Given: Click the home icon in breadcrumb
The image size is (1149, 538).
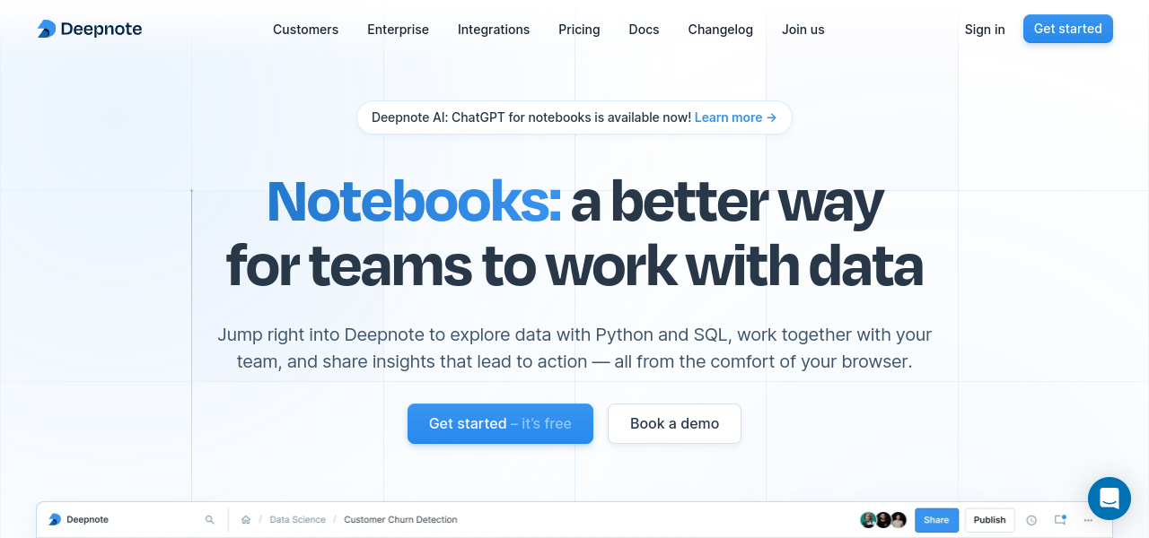Looking at the screenshot, I should [246, 520].
